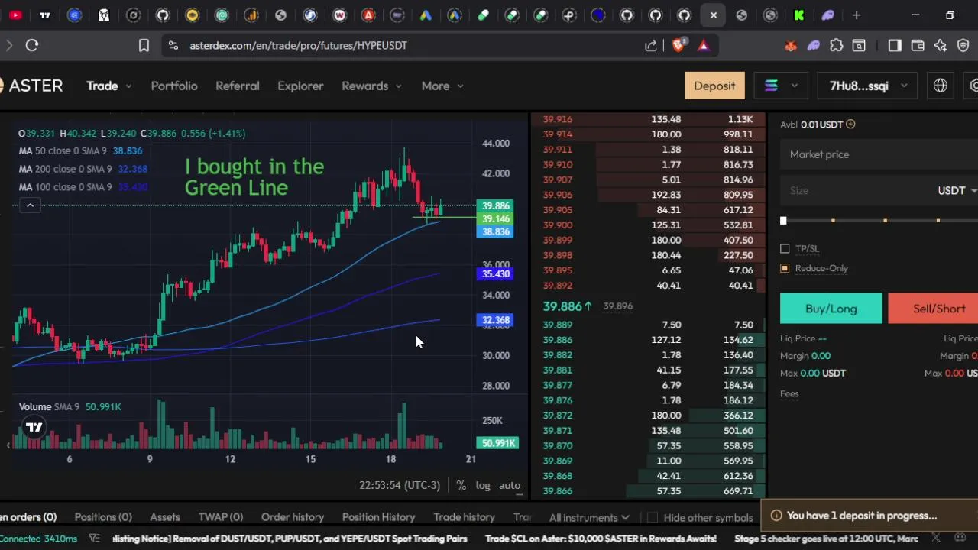
Task: Open Brave Shields lion icon
Action: tap(678, 45)
